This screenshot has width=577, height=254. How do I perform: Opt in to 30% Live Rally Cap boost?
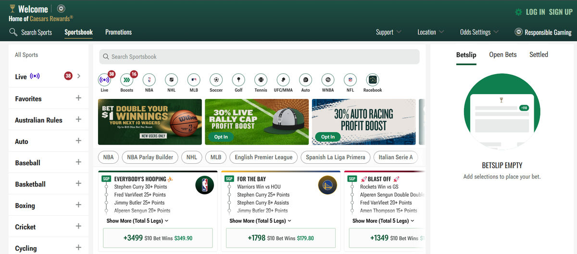221,137
